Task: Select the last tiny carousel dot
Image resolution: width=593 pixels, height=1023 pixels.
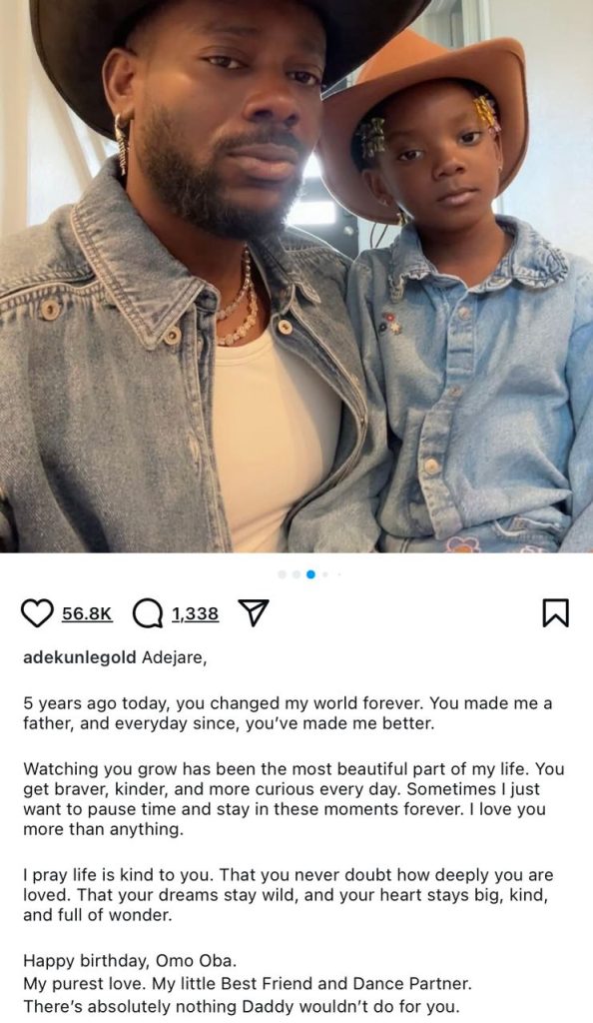Action: (x=338, y=574)
